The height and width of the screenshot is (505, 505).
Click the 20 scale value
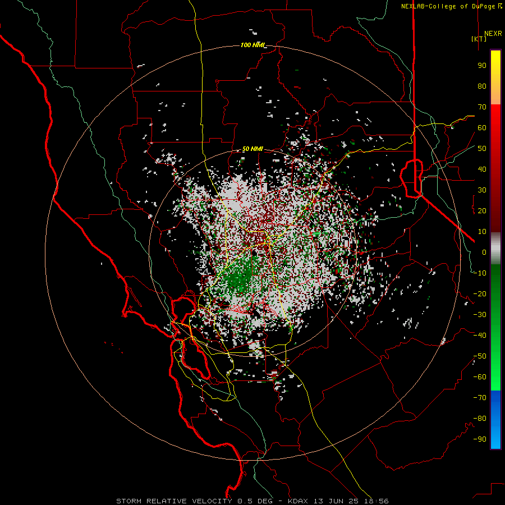(x=482, y=211)
